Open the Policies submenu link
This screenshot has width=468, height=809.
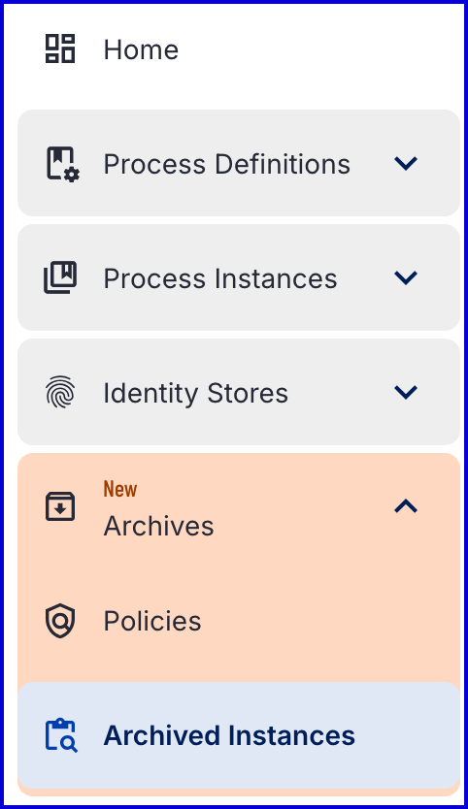[x=152, y=621]
